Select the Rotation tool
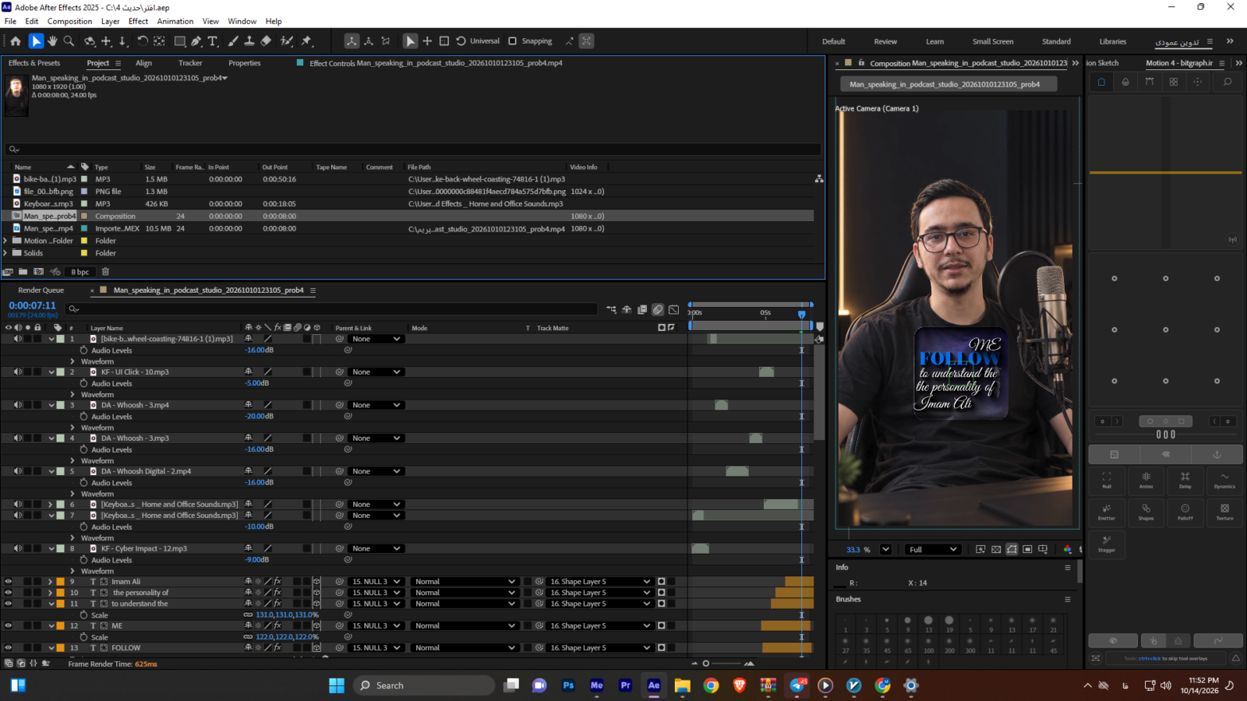 (x=143, y=41)
